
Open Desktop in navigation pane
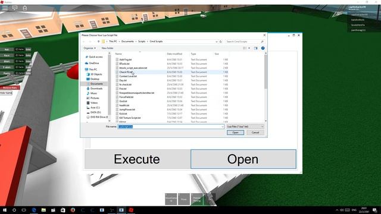point(95,79)
